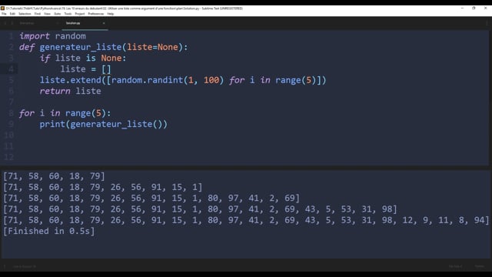Open the Tools menu

(x=68, y=14)
